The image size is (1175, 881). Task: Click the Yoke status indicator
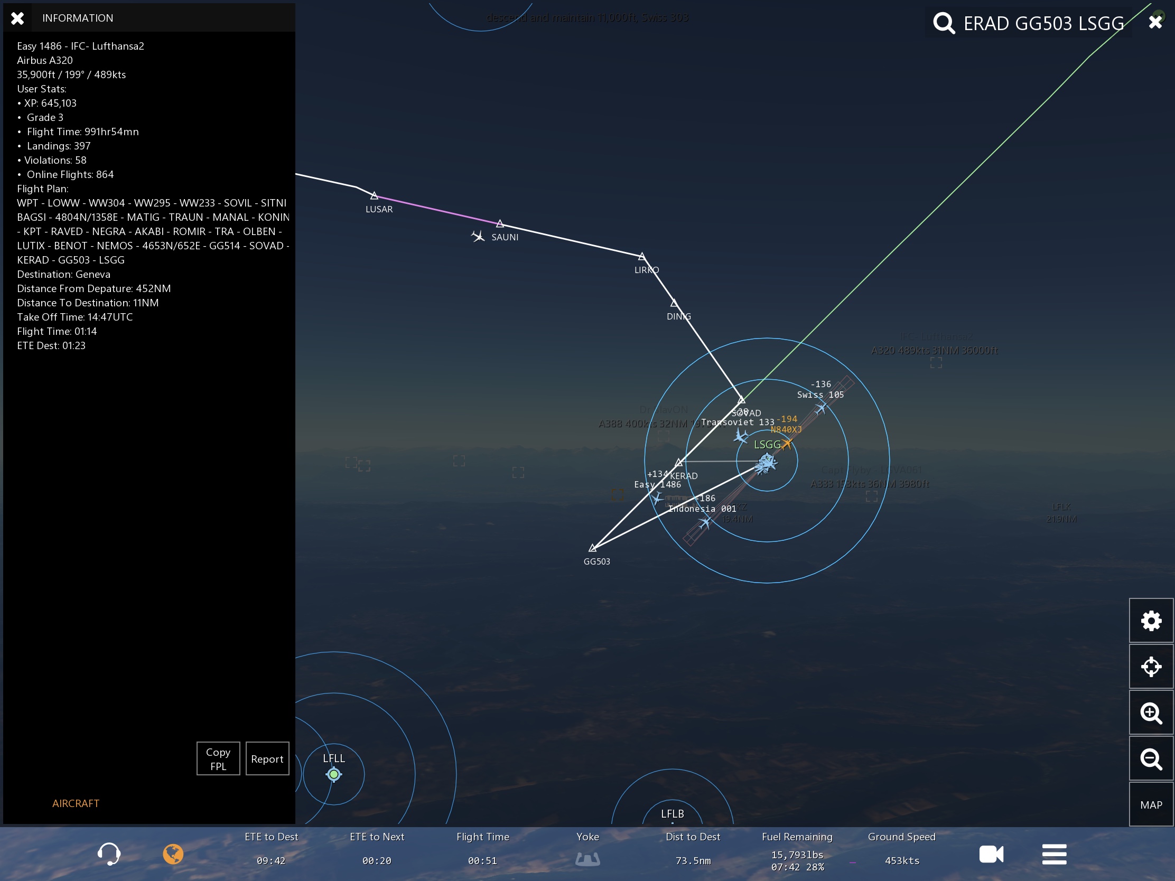587,858
